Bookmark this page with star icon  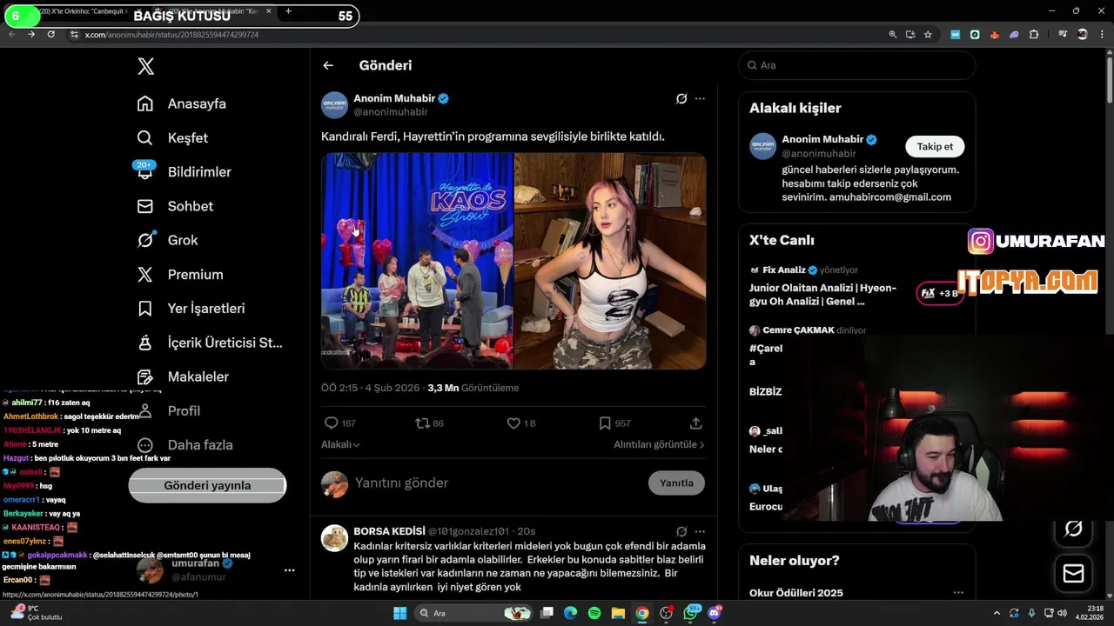pyautogui.click(x=928, y=35)
